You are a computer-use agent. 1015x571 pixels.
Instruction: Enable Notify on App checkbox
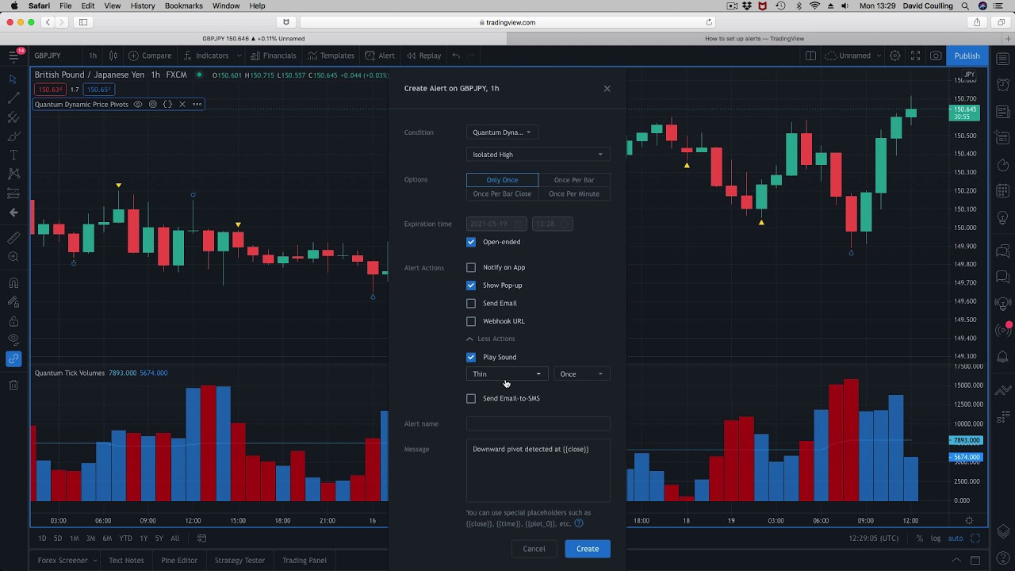point(471,267)
